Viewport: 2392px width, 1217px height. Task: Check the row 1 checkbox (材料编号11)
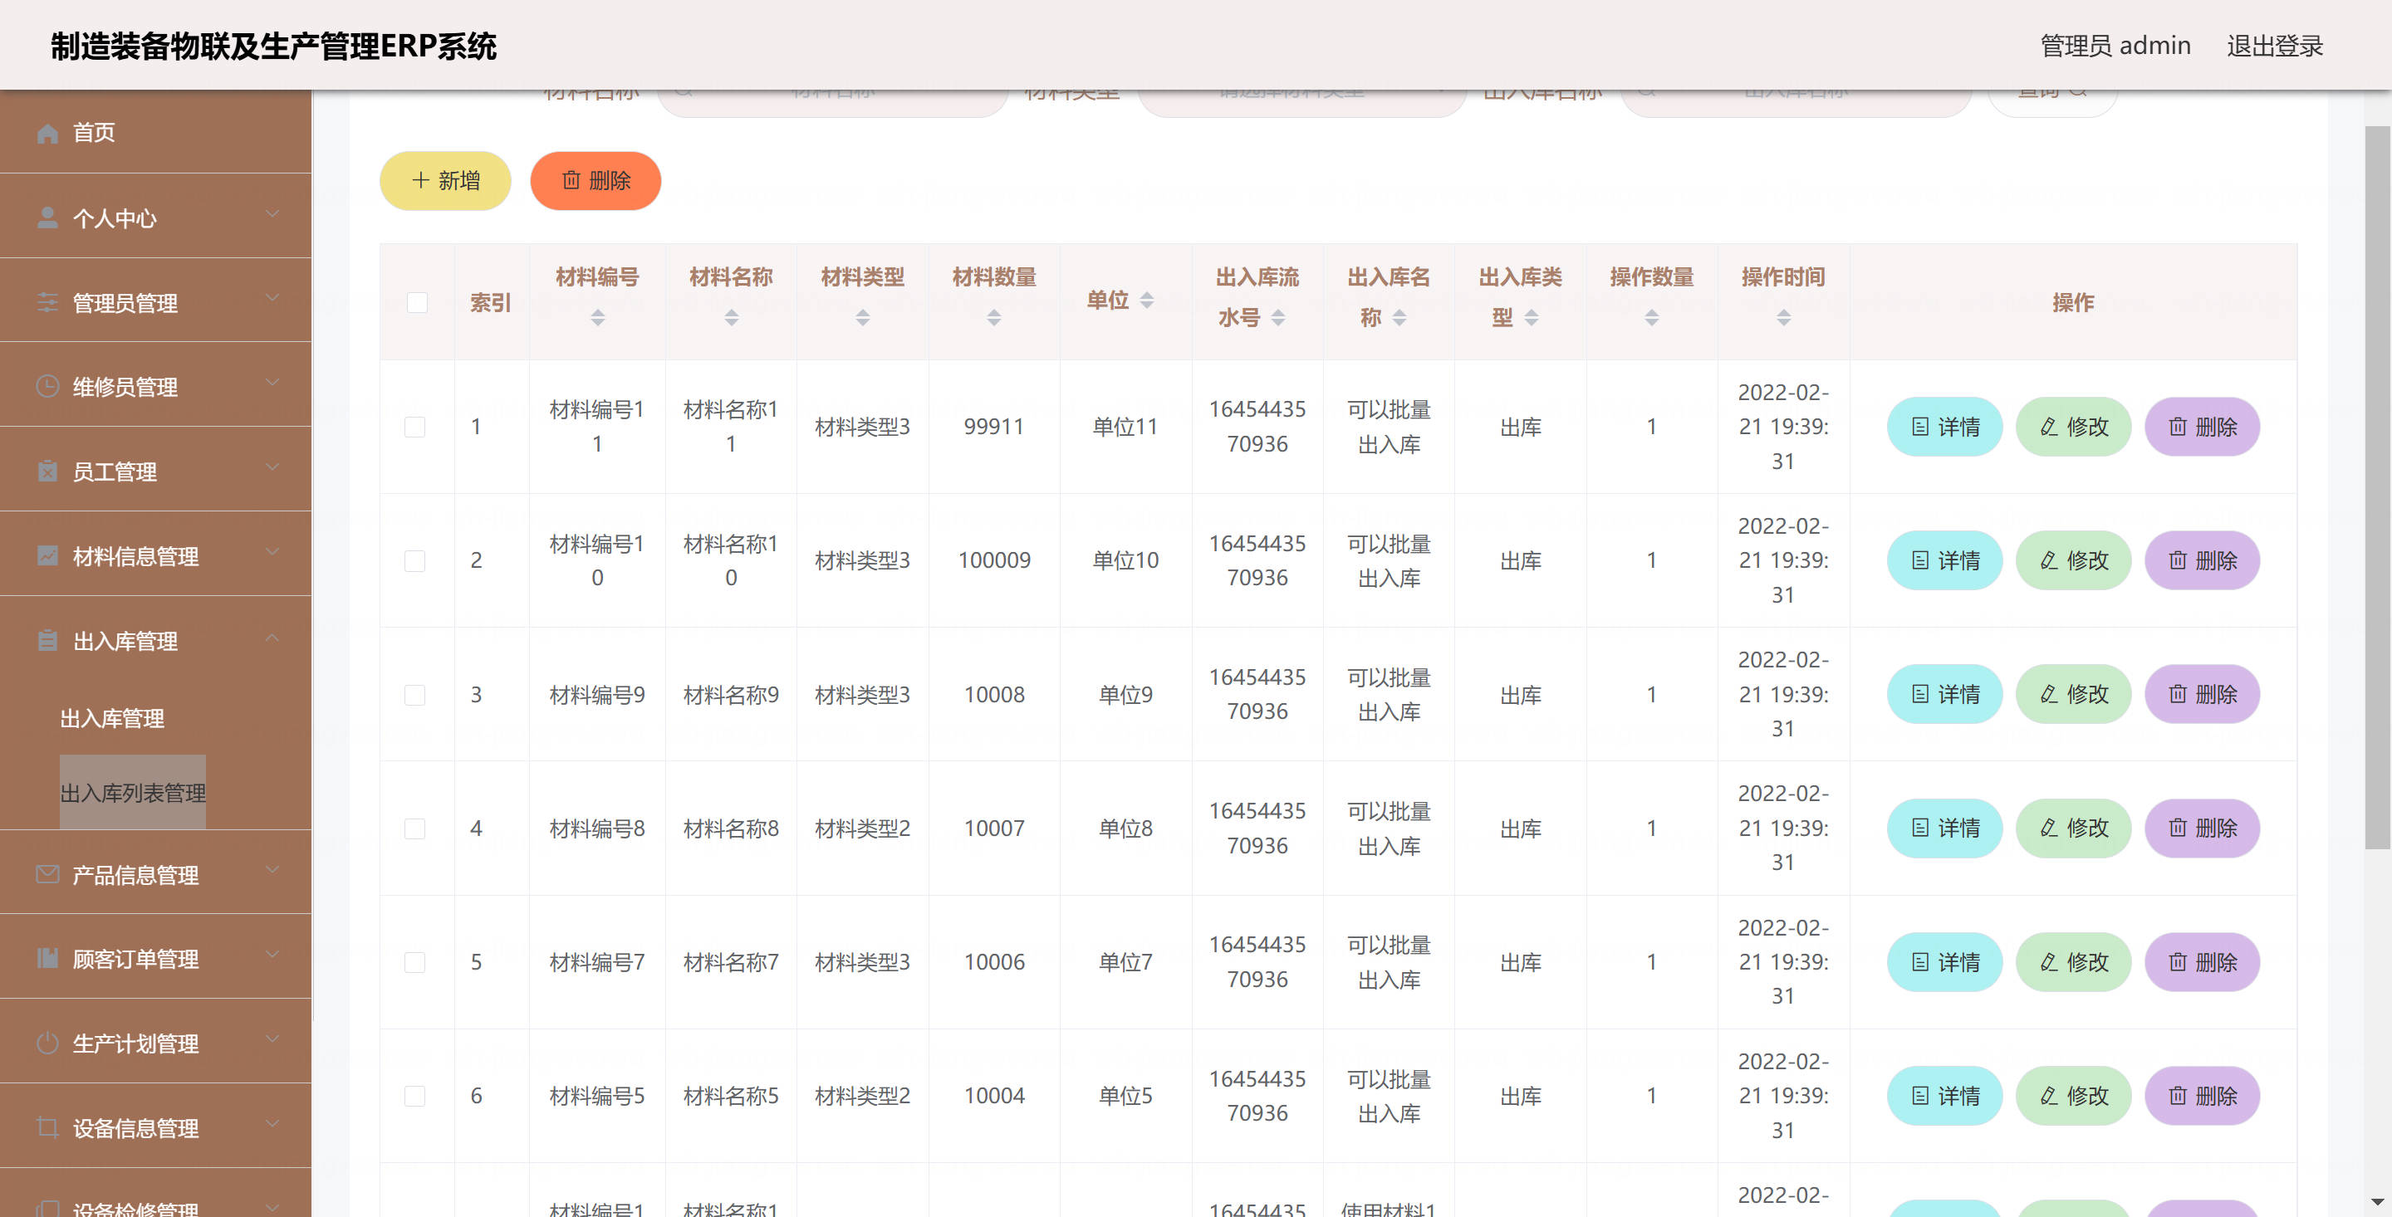[x=415, y=427]
